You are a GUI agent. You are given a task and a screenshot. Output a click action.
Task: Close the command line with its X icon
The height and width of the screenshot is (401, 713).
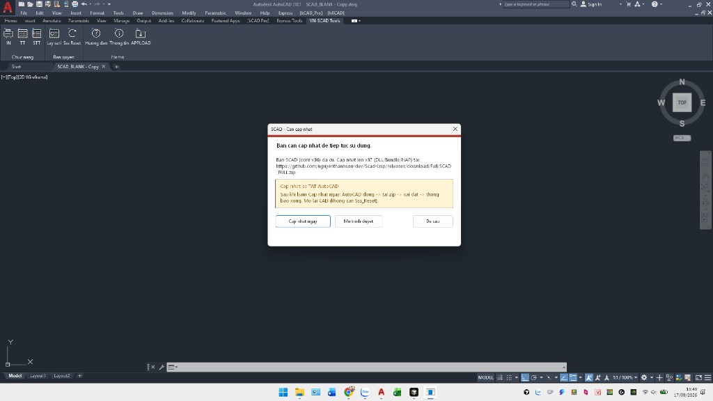(152, 367)
